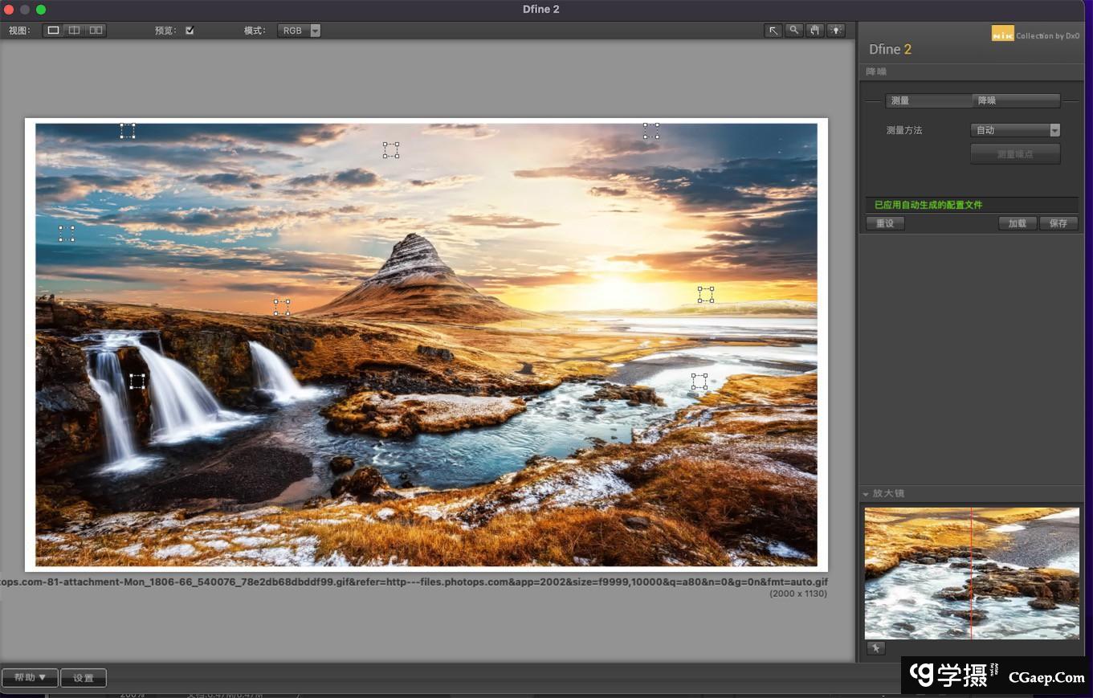Select the Zoom magnifier tool
The image size is (1093, 698).
tap(793, 31)
